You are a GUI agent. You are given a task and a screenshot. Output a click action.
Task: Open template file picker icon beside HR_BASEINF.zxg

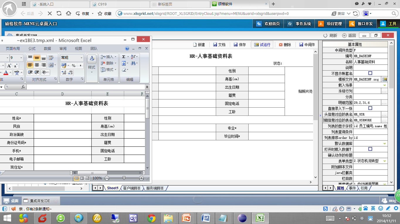pos(384,79)
